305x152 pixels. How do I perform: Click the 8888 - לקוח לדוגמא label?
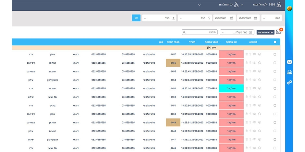264,5
